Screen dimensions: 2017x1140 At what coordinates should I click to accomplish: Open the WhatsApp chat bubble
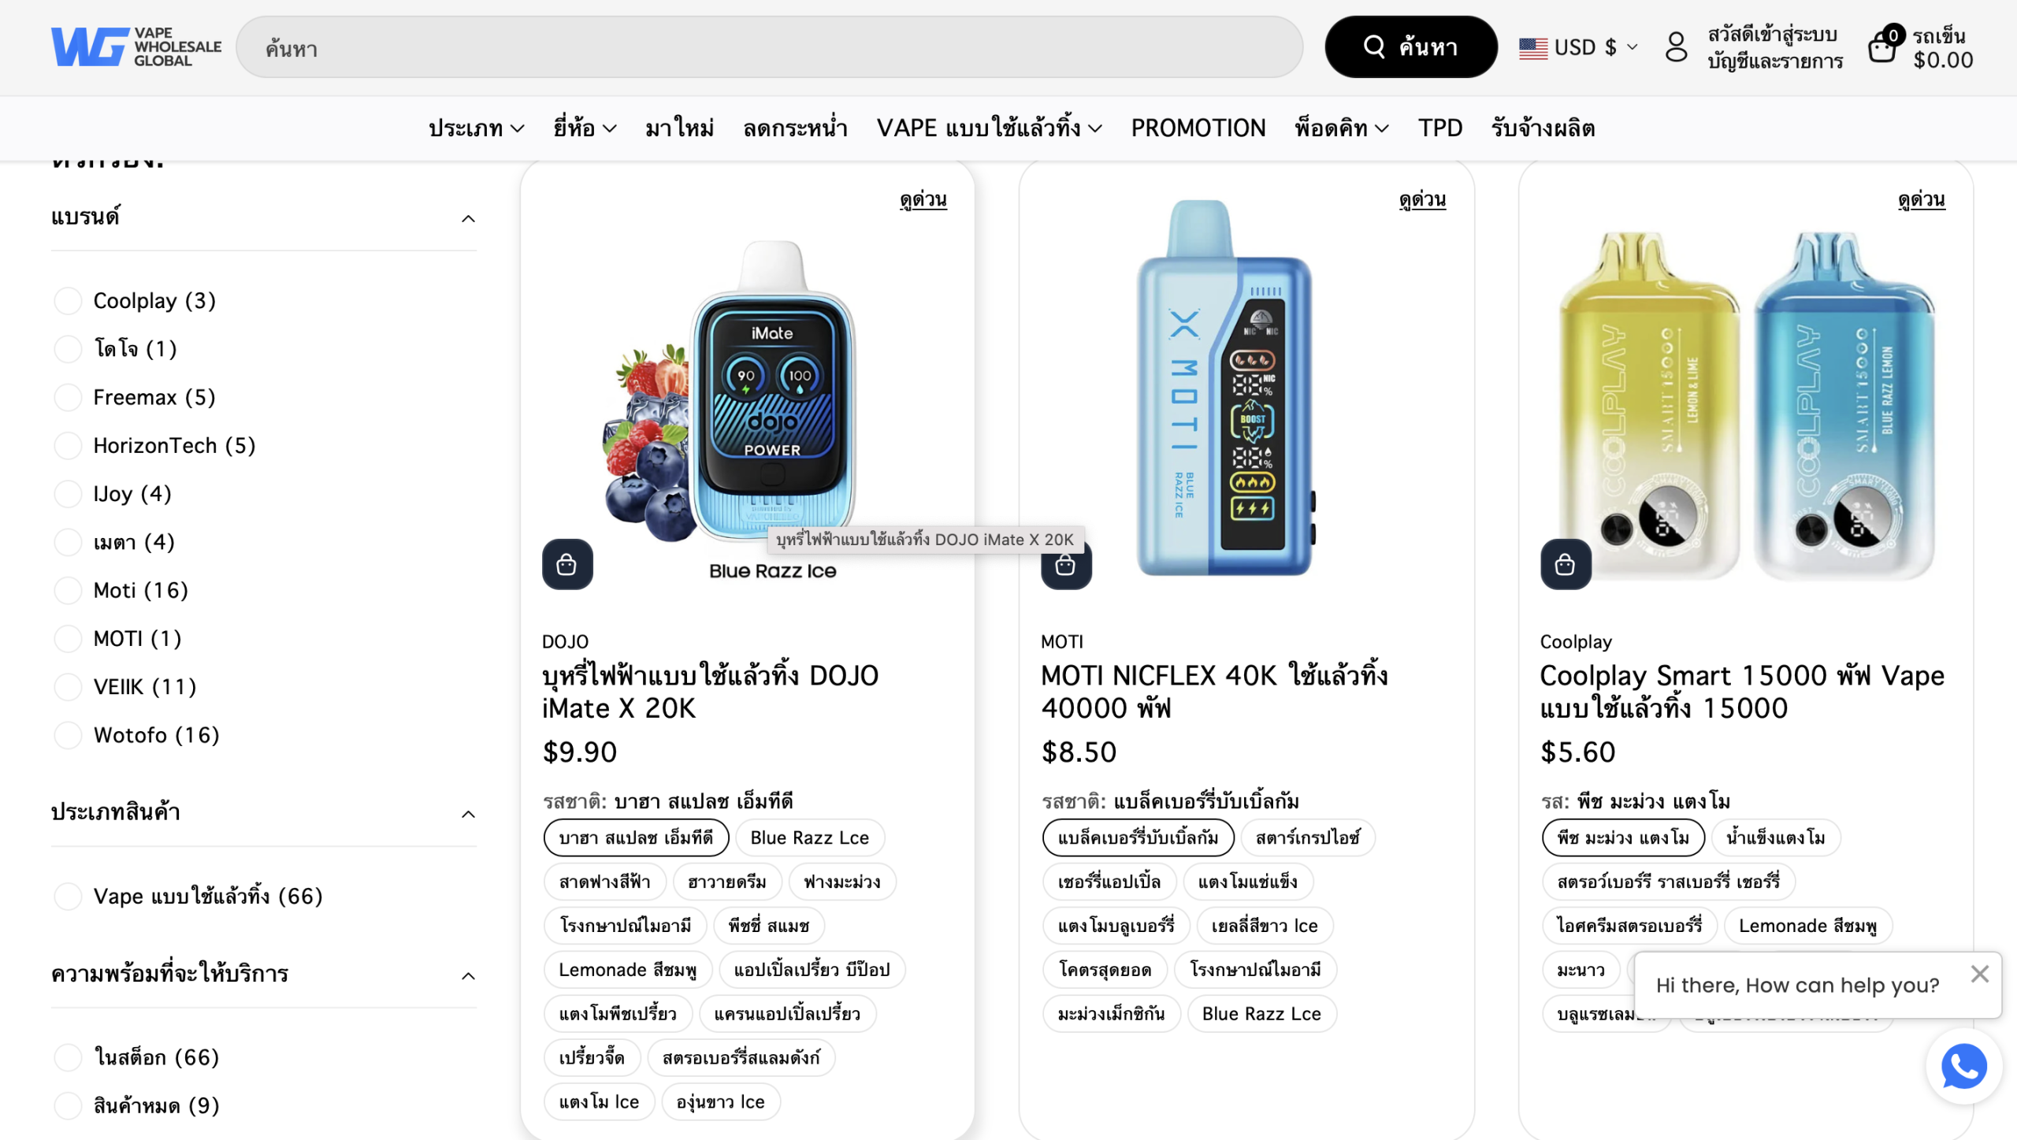(1963, 1067)
